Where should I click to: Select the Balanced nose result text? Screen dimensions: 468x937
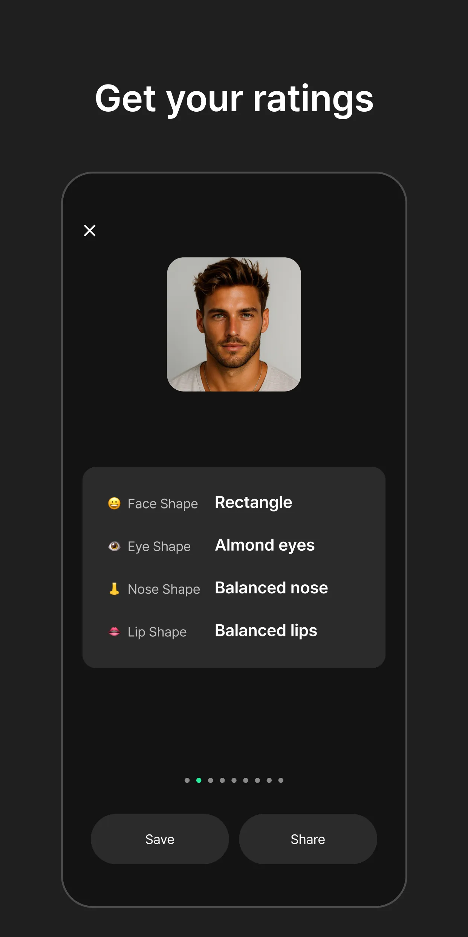tap(271, 588)
